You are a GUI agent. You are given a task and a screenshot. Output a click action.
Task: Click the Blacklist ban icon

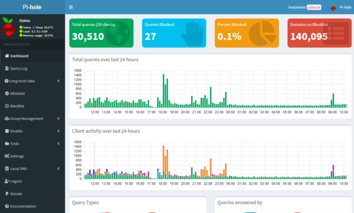point(6,106)
